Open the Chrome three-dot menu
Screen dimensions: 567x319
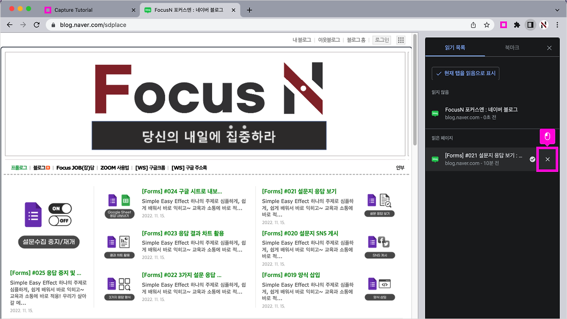[x=557, y=25]
